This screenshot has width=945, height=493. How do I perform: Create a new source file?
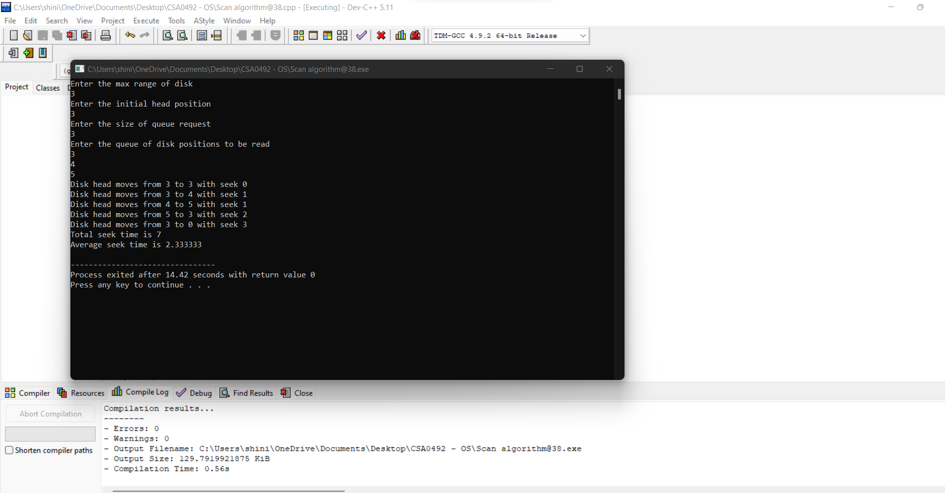[x=14, y=35]
